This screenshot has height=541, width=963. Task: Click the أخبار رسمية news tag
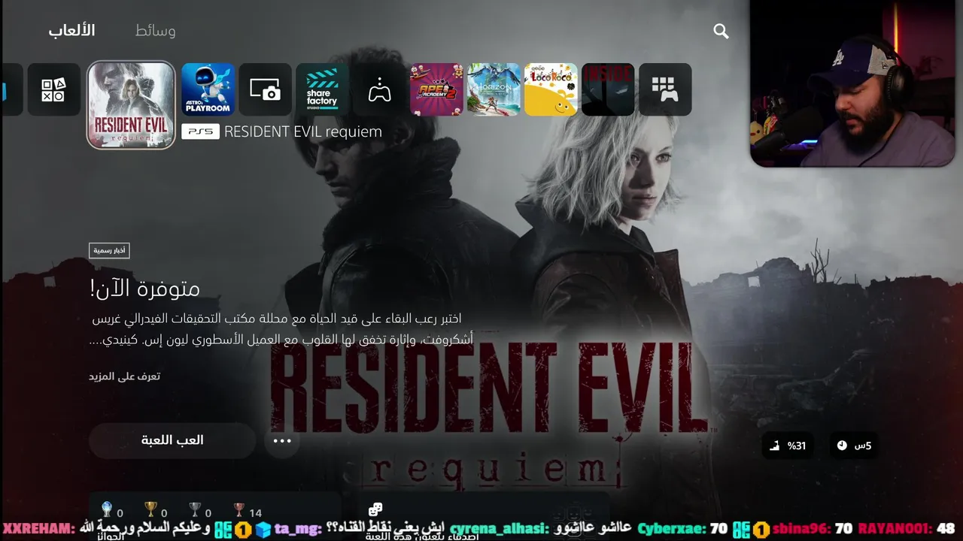[x=110, y=250]
